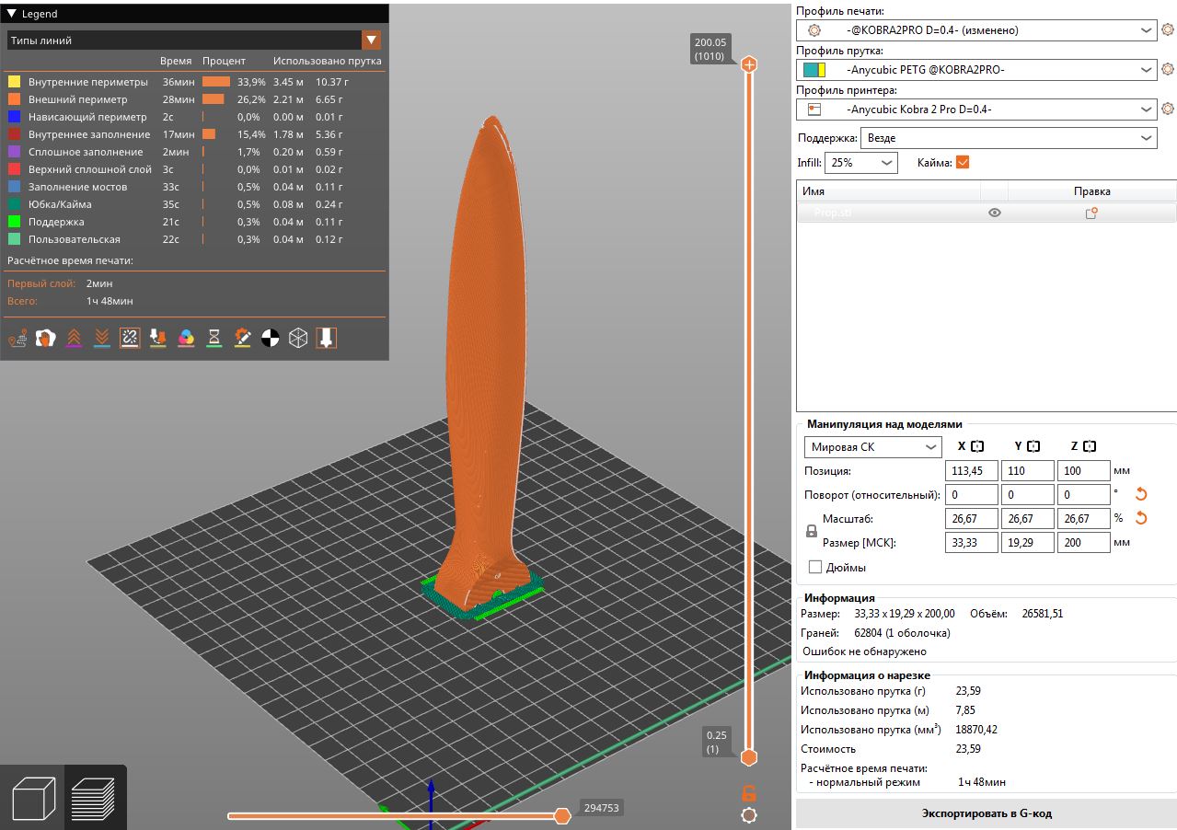
Task: Click Экспортировать в G-код button
Action: (x=986, y=813)
